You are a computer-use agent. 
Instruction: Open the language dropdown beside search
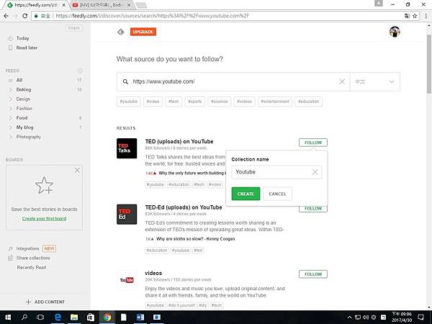(374, 81)
